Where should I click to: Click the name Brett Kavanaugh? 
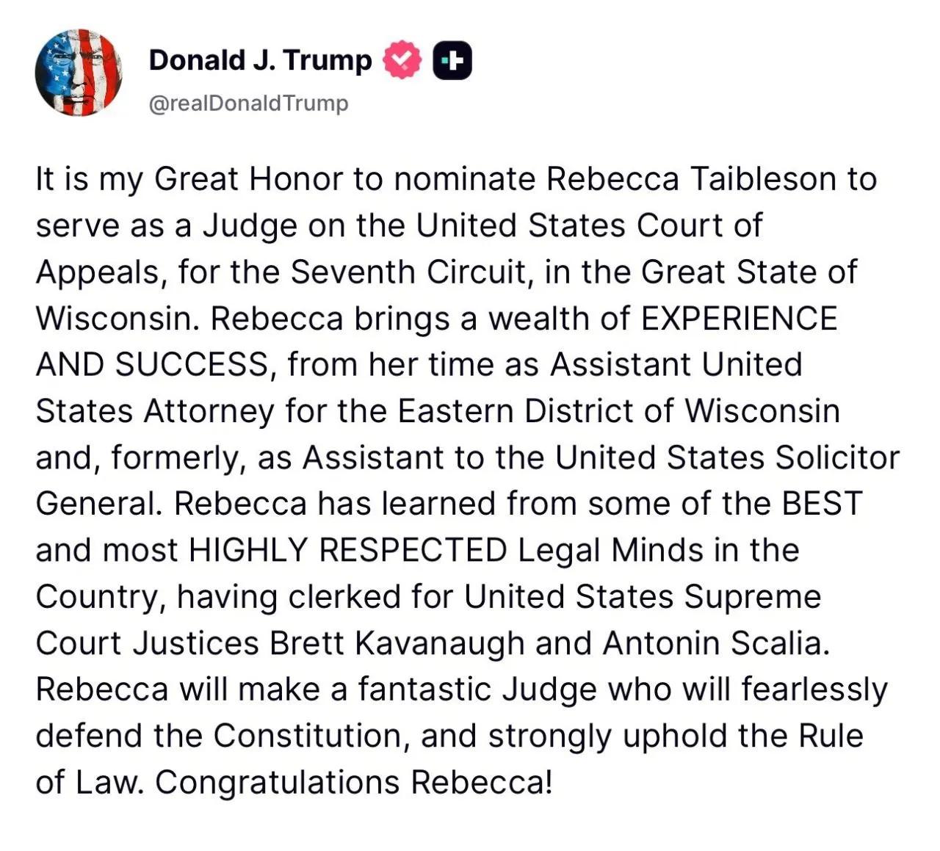(x=397, y=643)
